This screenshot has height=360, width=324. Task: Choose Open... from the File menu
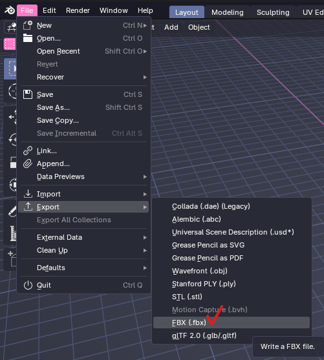point(83,38)
